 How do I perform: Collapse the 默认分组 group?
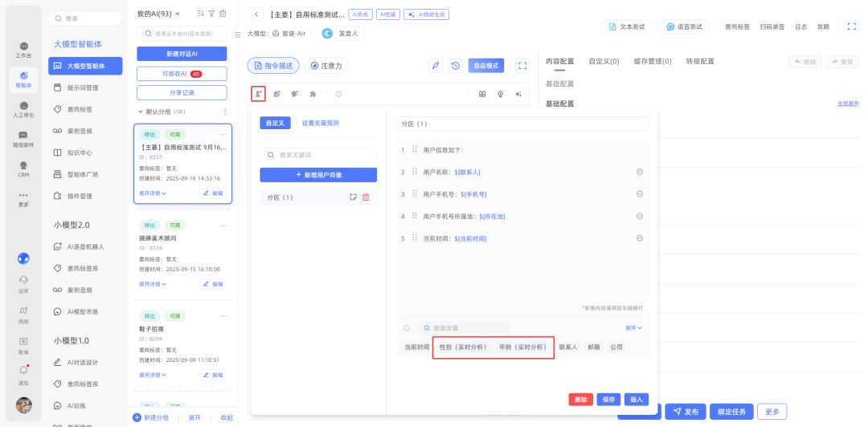141,112
